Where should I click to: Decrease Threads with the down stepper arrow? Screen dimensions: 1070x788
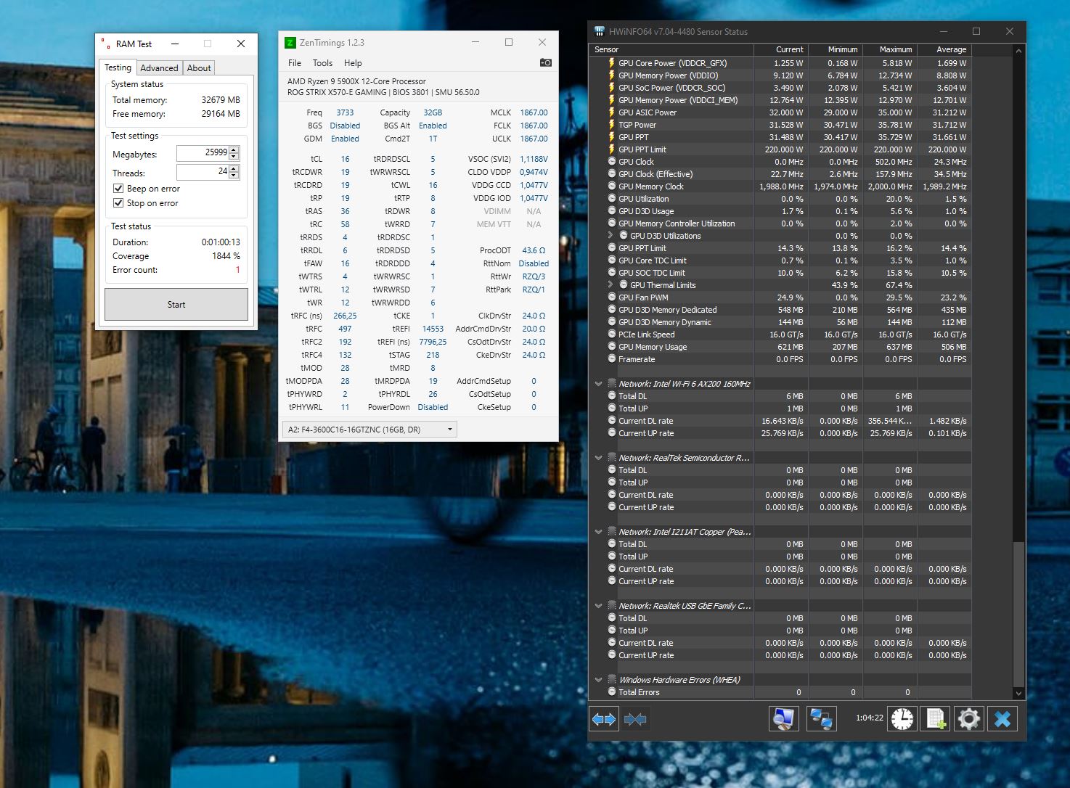click(234, 176)
